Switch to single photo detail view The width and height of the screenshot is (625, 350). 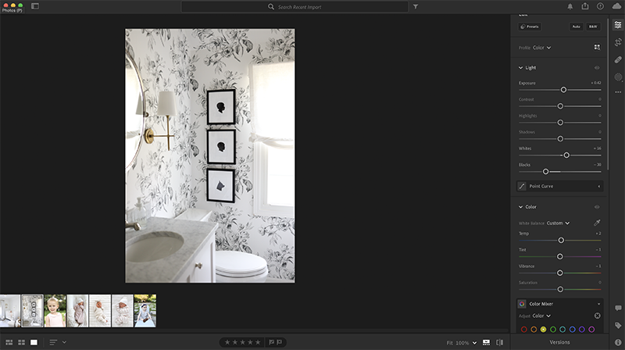click(34, 342)
